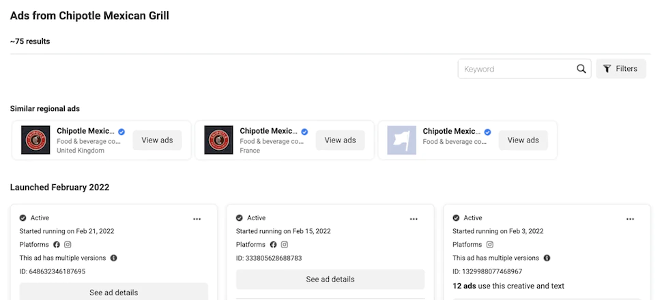See ad details for ID 333805628688783
Screen dimensions: 662x300
[x=330, y=280]
